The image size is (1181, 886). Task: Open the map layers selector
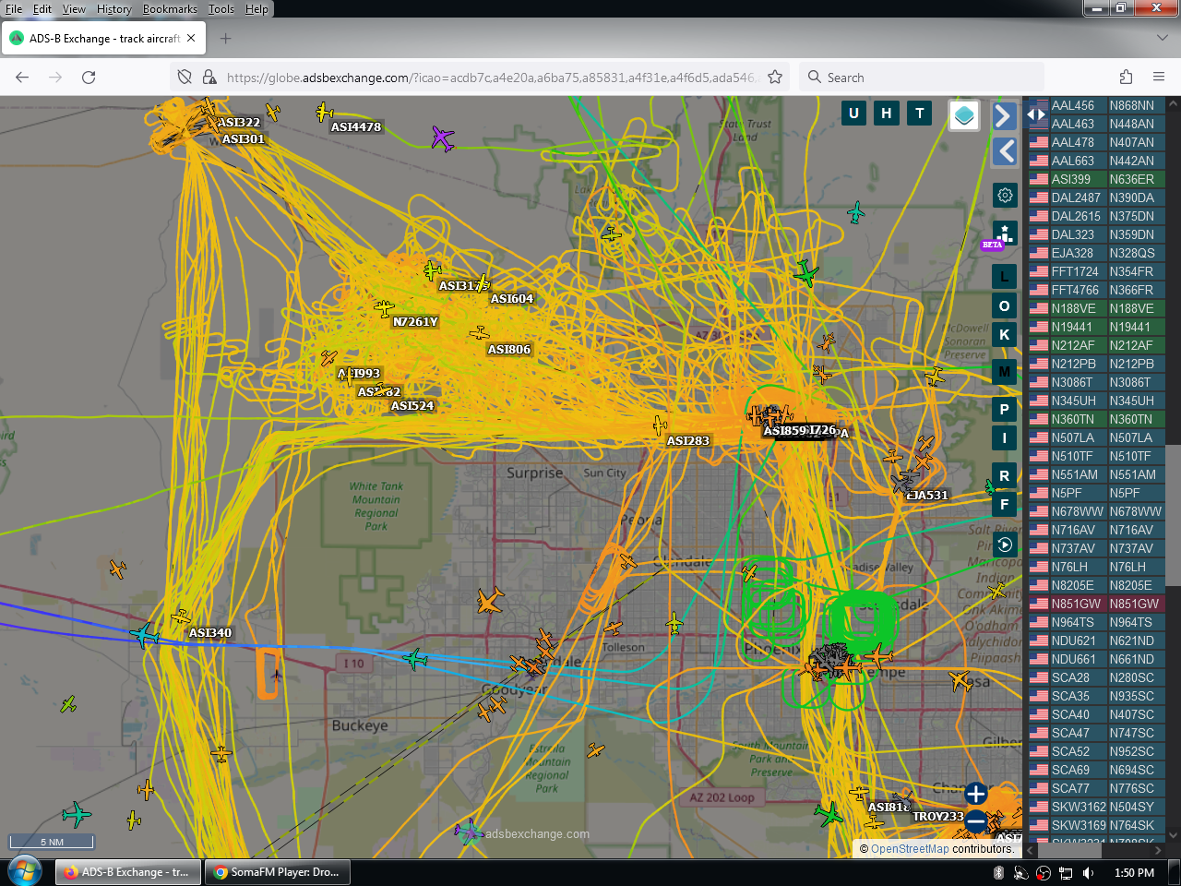(964, 115)
